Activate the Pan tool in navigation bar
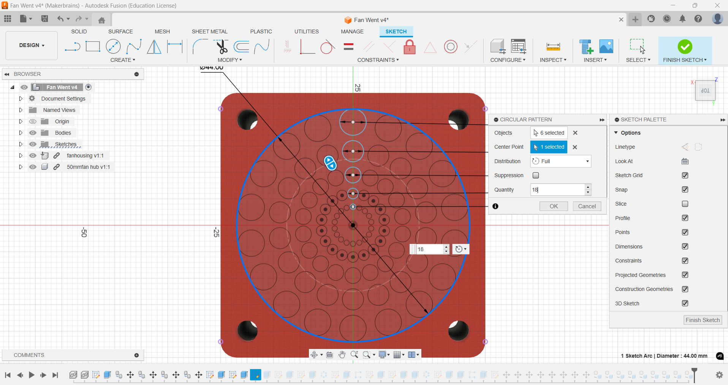Screen dimensions: 728x385 tap(342, 355)
